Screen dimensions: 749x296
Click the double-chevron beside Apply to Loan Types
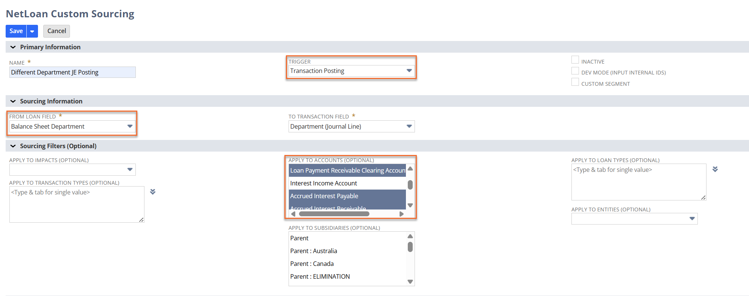(x=715, y=169)
